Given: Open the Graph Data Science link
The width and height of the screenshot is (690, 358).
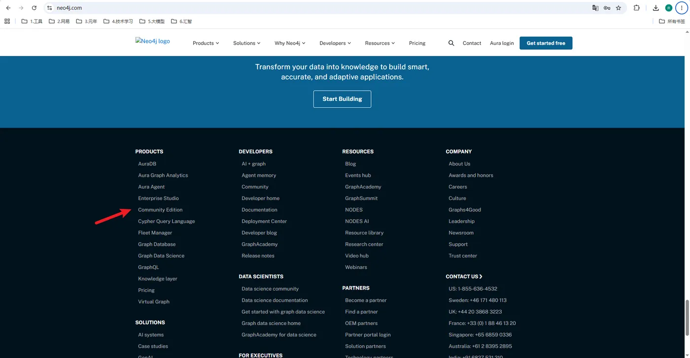Looking at the screenshot, I should (x=161, y=256).
